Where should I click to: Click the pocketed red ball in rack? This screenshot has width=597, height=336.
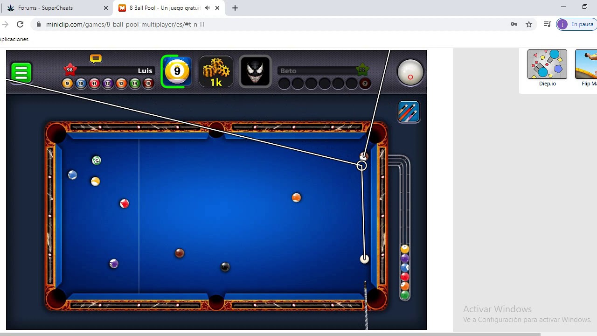tap(405, 277)
